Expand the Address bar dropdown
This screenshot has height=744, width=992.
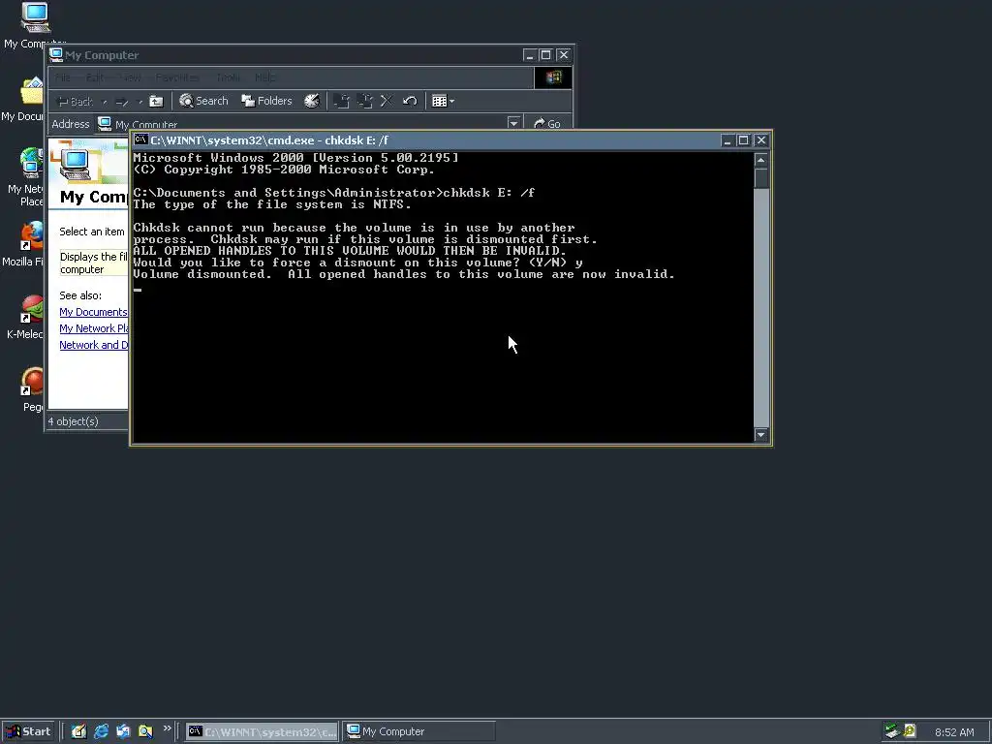coord(513,123)
